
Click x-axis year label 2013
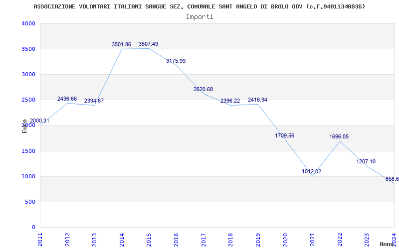[94, 240]
